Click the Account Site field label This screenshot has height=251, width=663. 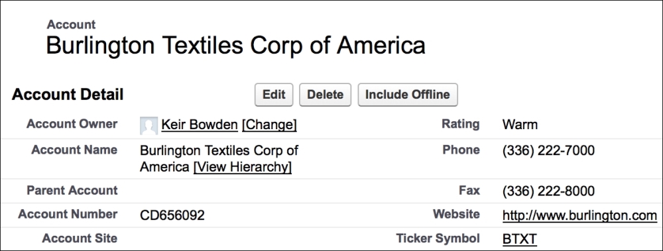80,238
